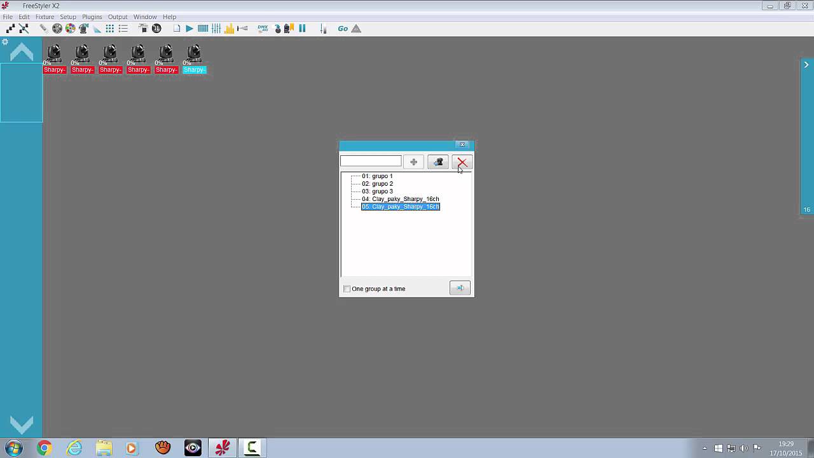Image resolution: width=814 pixels, height=458 pixels.
Task: Click the blank page new icon
Action: [177, 29]
